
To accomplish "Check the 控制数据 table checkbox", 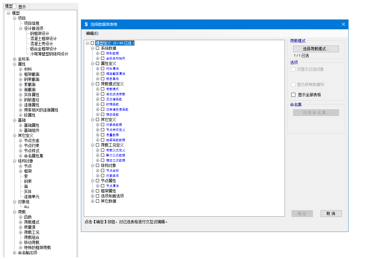I will (103, 53).
